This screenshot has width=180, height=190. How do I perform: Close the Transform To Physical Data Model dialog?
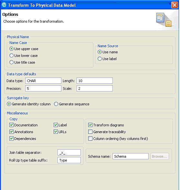175,5
